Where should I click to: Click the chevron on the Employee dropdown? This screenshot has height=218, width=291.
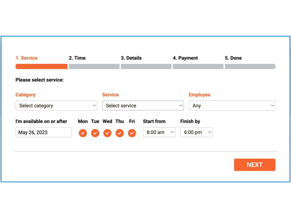point(272,106)
